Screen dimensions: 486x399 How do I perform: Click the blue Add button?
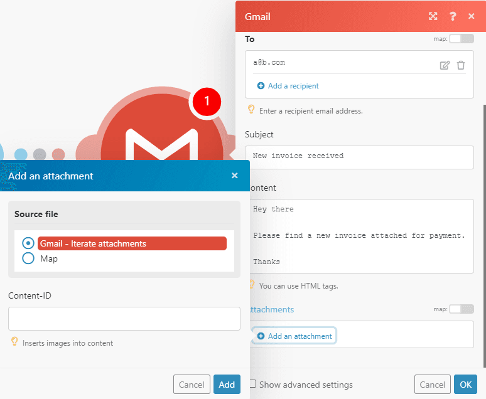pos(227,385)
